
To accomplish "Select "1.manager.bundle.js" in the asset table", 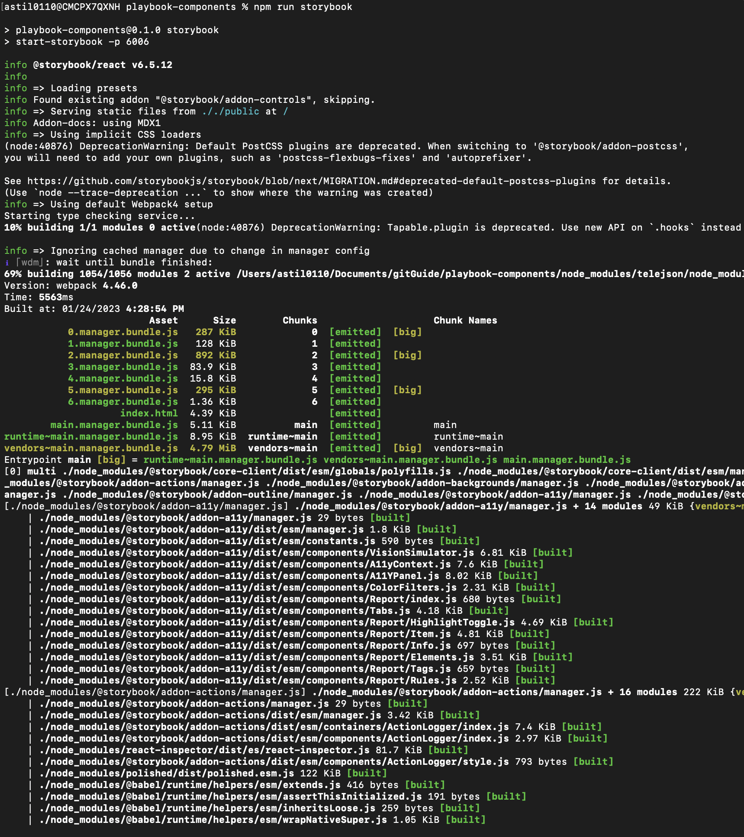I will tap(123, 344).
